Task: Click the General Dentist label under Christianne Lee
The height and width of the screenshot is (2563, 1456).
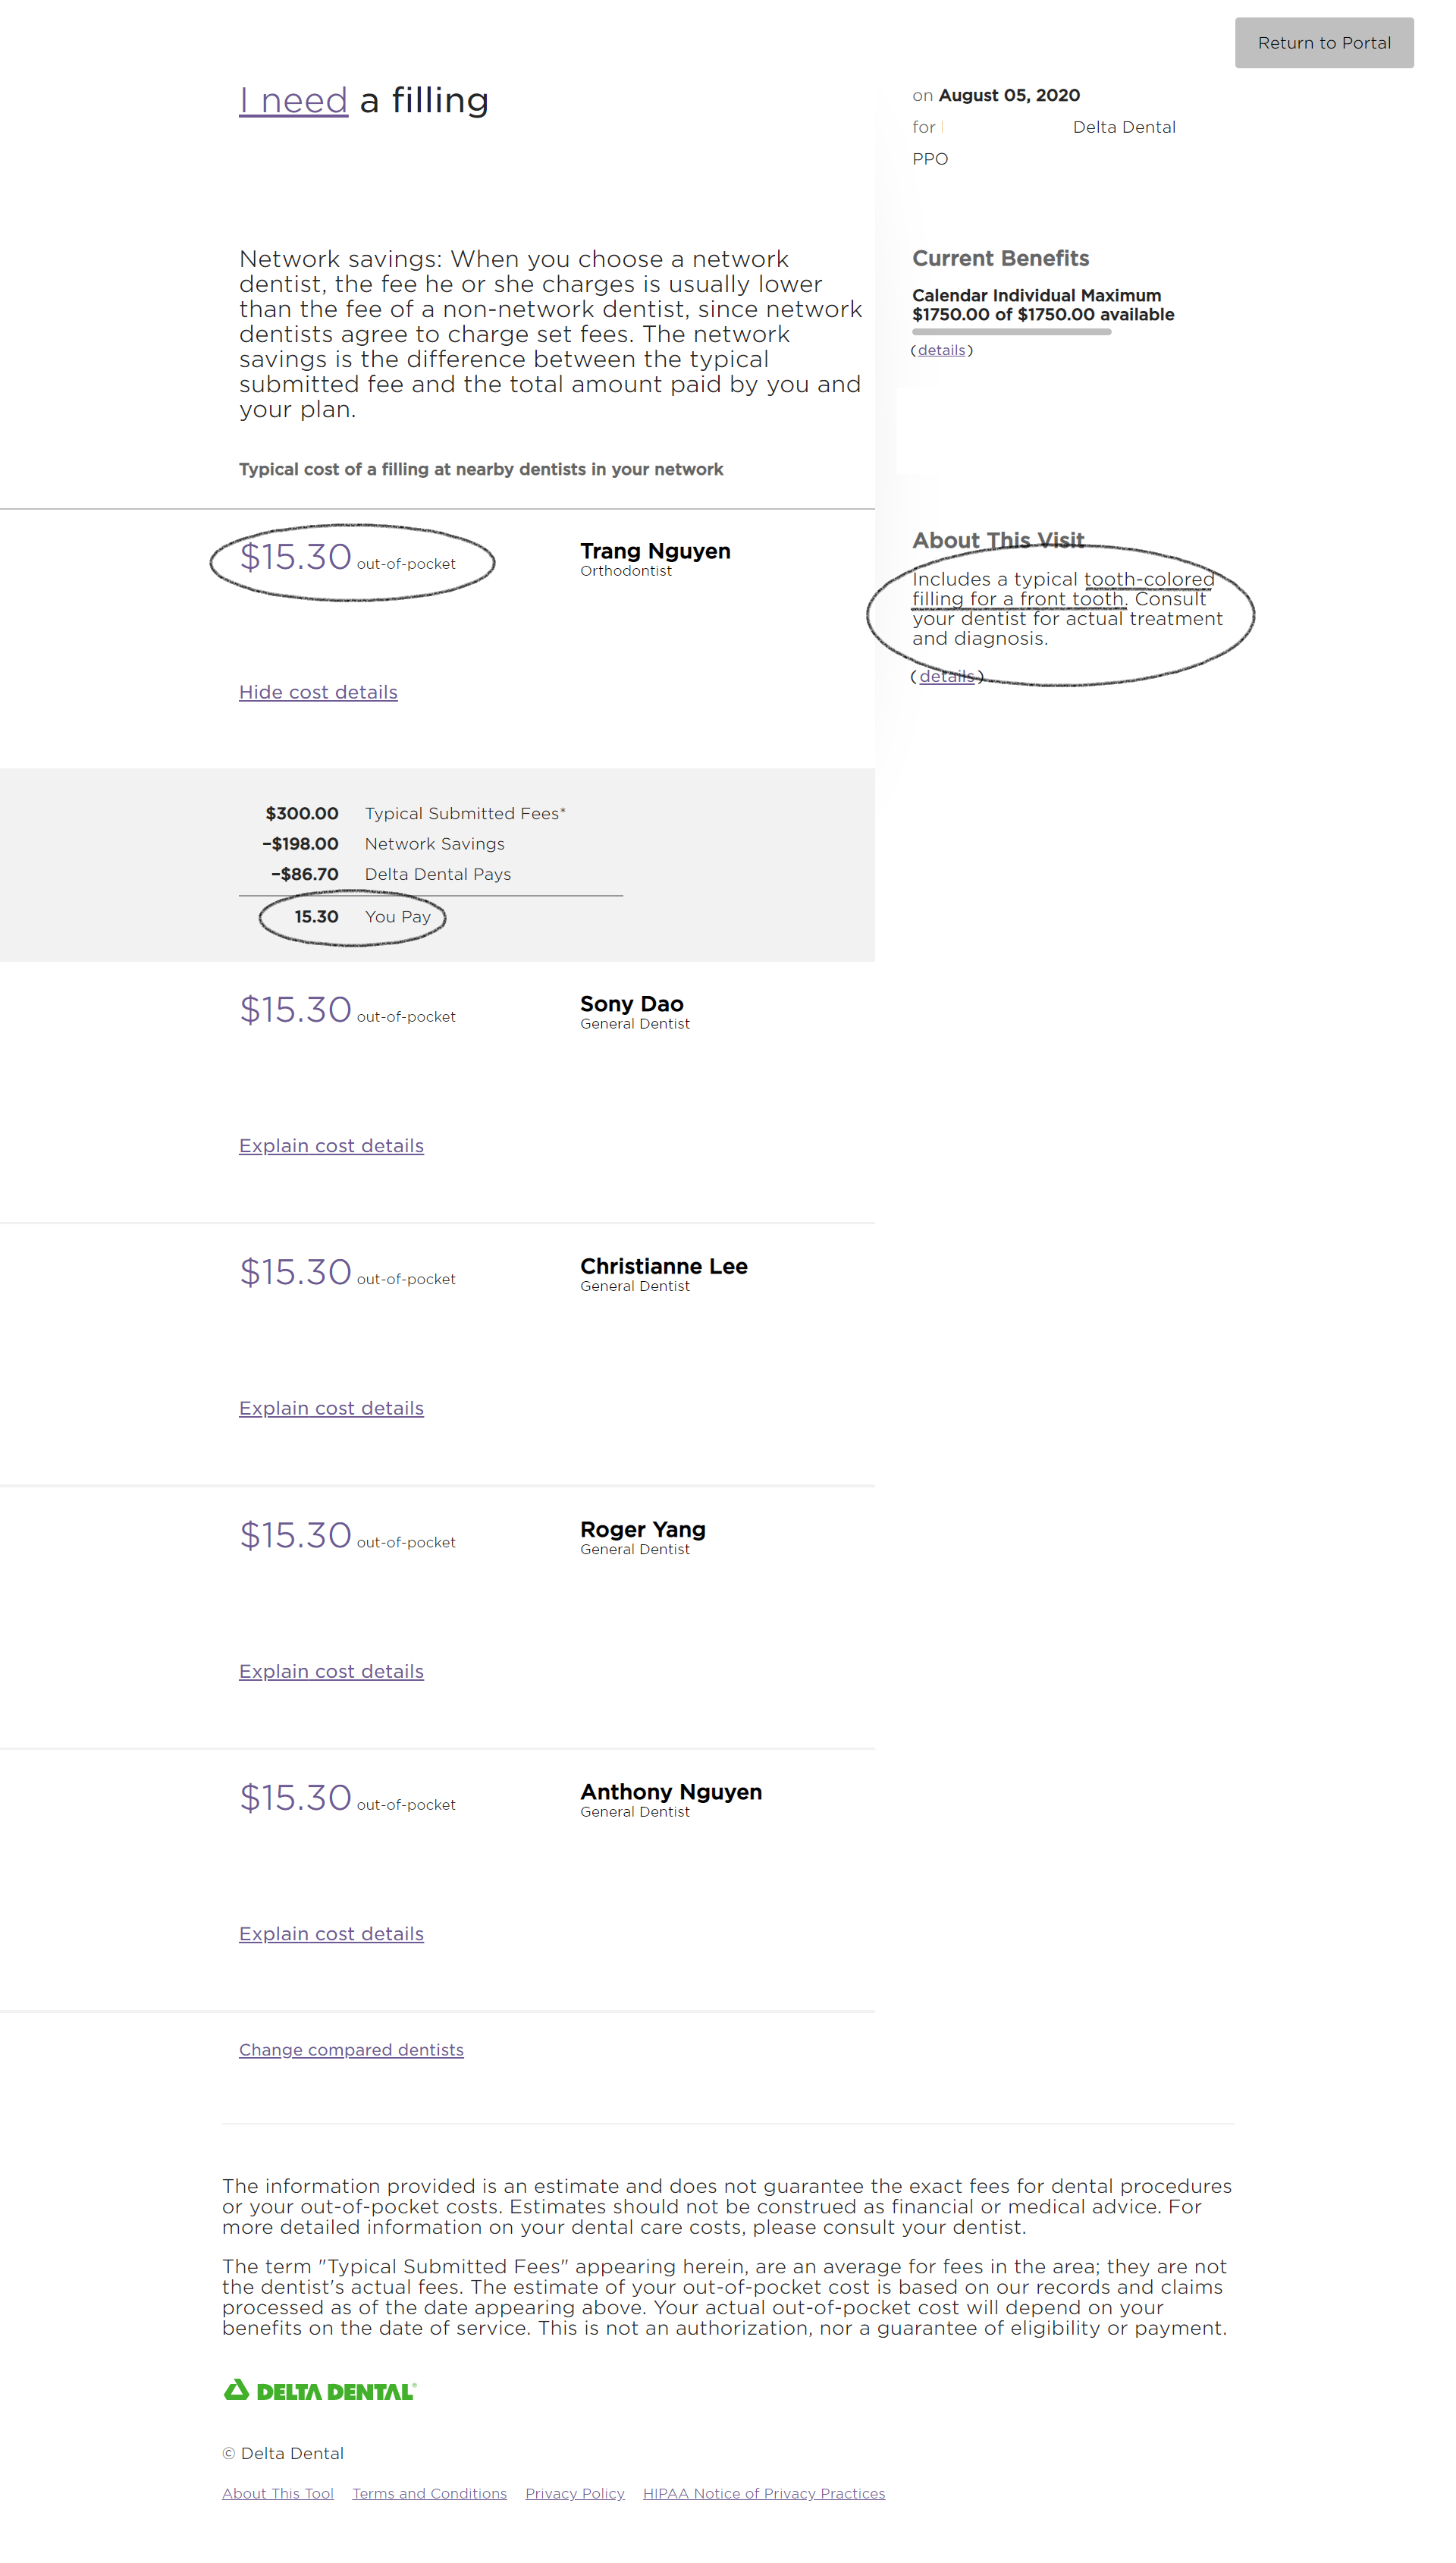Action: [x=635, y=1286]
